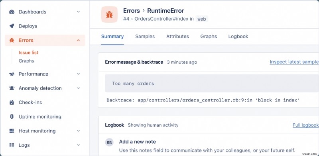319x156 pixels.
Task: Click the Too many orders message box
Action: [x=212, y=83]
